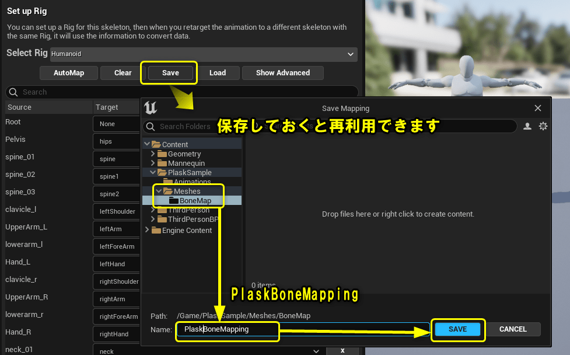Click the Clear button in Set up Rig
Screen dimensions: 570x355
123,73
